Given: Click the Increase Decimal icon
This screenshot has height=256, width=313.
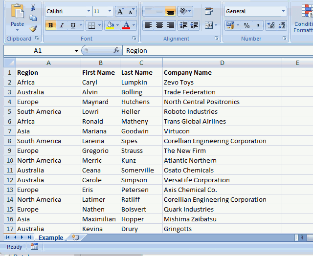Looking at the screenshot, I should click(270, 25).
